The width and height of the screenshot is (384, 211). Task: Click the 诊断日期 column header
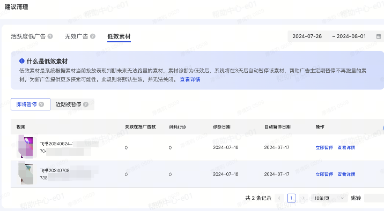[x=221, y=126]
